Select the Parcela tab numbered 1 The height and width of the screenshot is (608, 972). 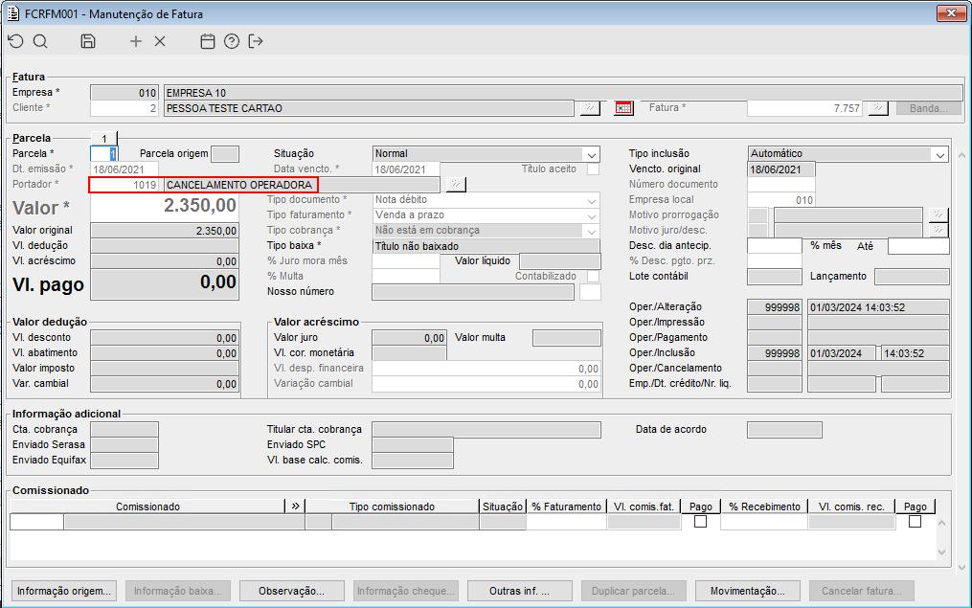[104, 138]
